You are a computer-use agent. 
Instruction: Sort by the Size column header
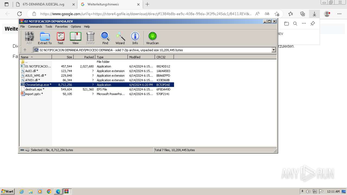(63, 57)
